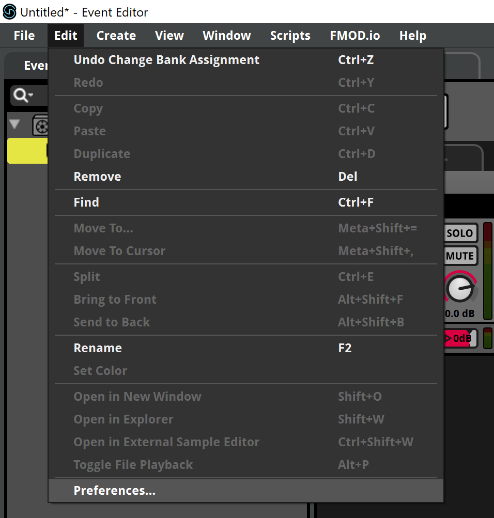
Task: Click the greyed Paste entry
Action: click(245, 131)
